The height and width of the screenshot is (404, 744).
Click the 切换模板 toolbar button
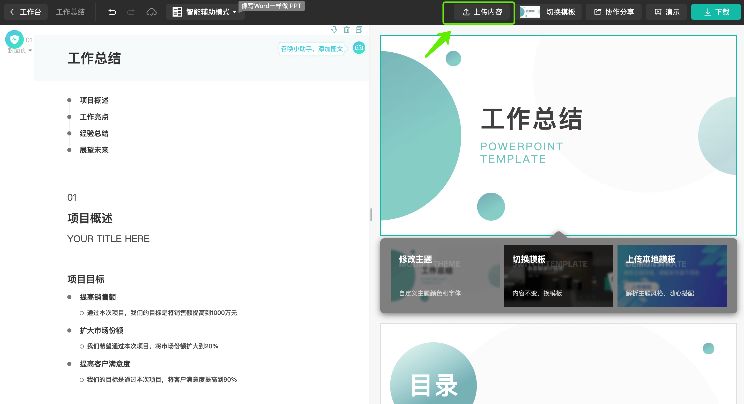[561, 12]
